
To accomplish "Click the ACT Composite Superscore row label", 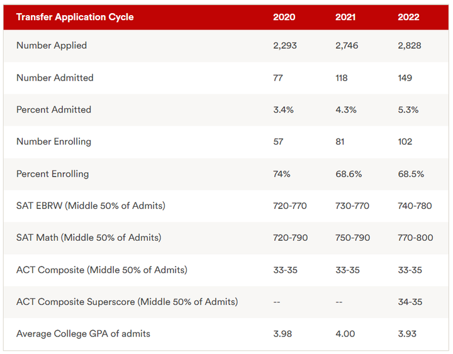I will [x=127, y=302].
